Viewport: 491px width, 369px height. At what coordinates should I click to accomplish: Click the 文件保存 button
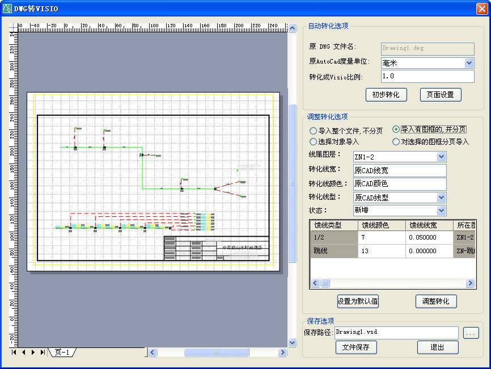(x=355, y=347)
